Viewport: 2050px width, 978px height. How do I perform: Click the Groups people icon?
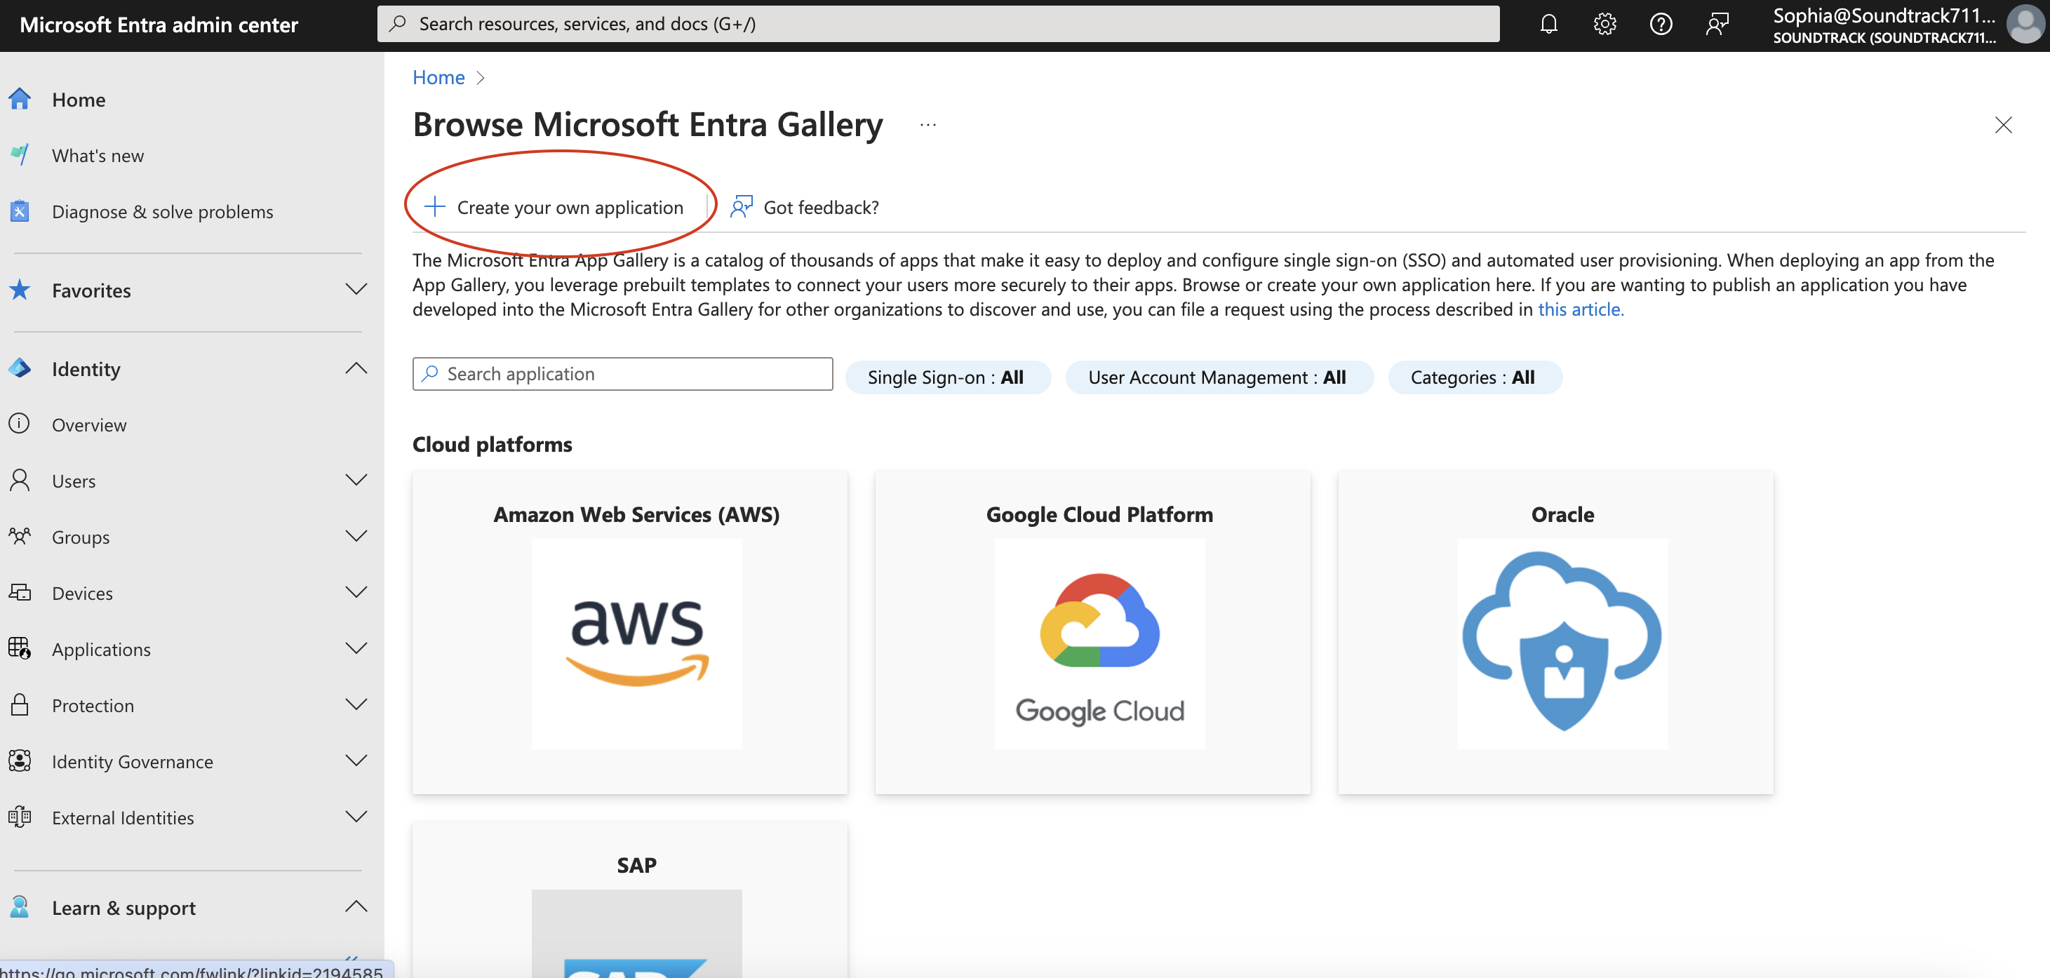pos(20,536)
